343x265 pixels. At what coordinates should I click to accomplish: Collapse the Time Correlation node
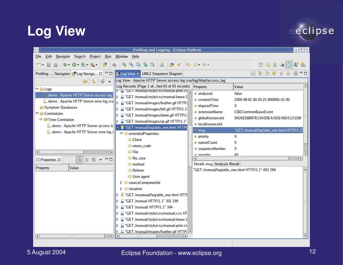click(41, 120)
